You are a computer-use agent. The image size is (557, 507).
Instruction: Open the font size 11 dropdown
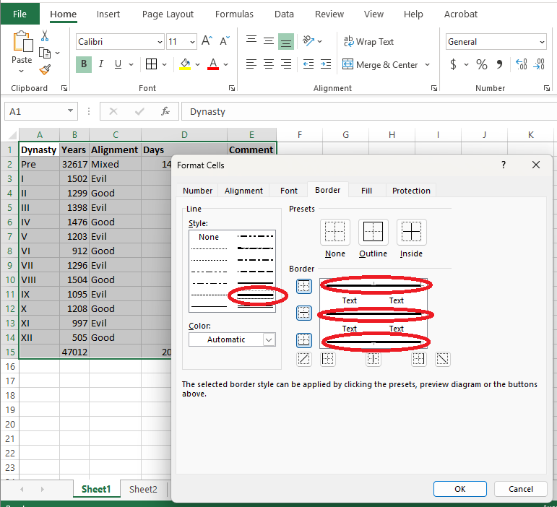(192, 42)
